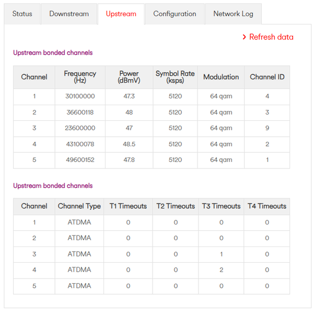View the Network Log tab
Image resolution: width=313 pixels, height=314 pixels.
(x=233, y=14)
